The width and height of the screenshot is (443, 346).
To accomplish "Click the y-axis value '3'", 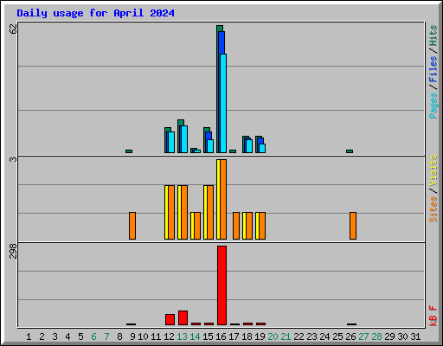I will [14, 159].
